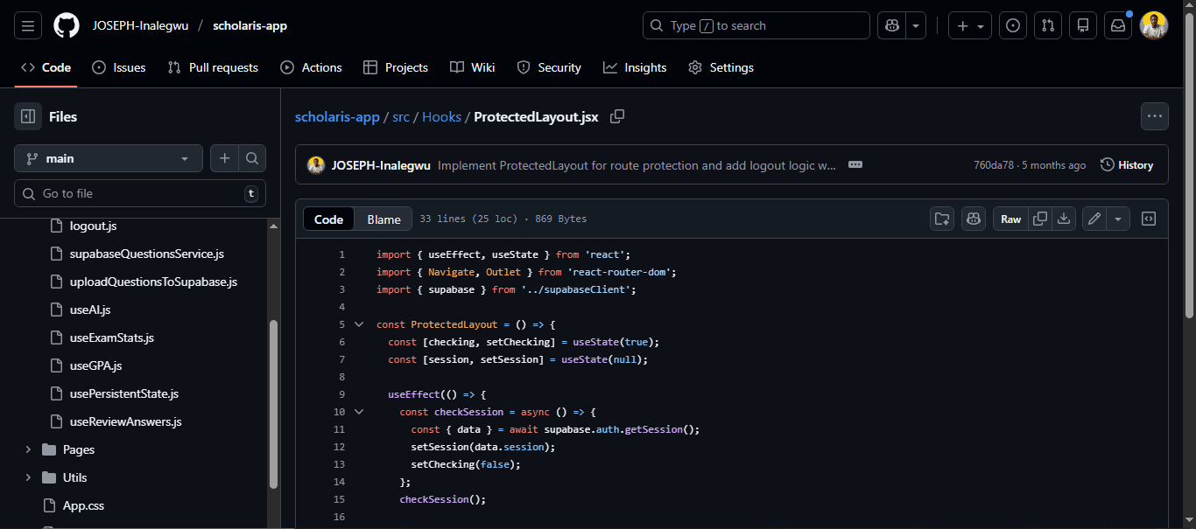This screenshot has width=1196, height=529.
Task: Open GitHub Copilot chat from the top bar
Action: coord(890,25)
